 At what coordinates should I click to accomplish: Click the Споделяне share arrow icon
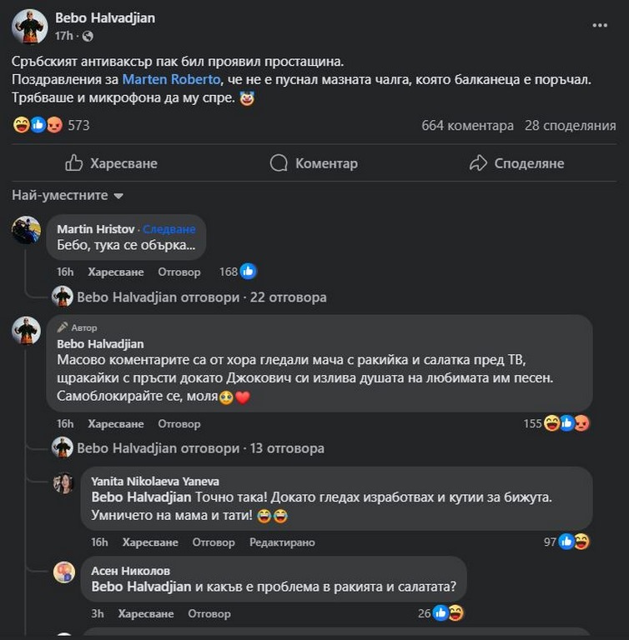pyautogui.click(x=478, y=163)
